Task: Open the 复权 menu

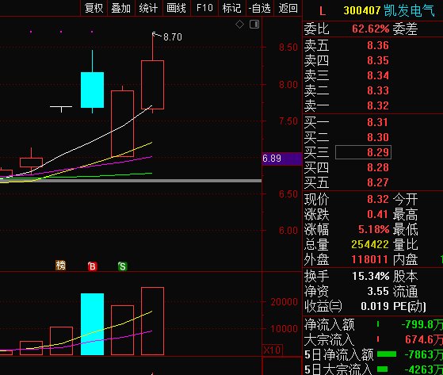Action: [x=94, y=8]
